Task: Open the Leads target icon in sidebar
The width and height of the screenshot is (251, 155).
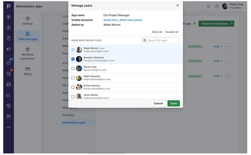Action: coord(8,17)
